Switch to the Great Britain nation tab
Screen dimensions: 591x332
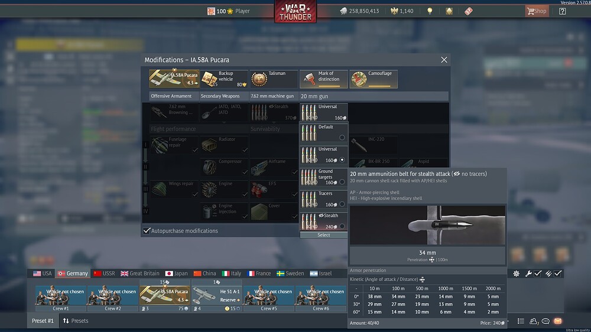point(140,274)
